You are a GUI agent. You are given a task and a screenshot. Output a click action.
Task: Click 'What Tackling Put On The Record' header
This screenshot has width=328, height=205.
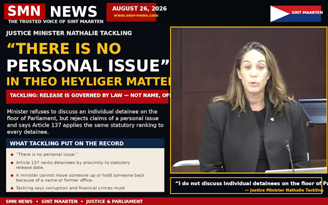click(85, 143)
